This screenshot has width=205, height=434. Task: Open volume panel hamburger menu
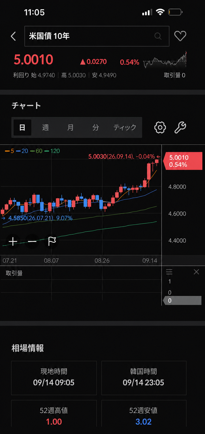[x=169, y=272]
